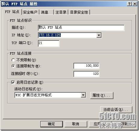Confirm with the 确定 button
Screen dimensions: 139x131
pos(51,124)
